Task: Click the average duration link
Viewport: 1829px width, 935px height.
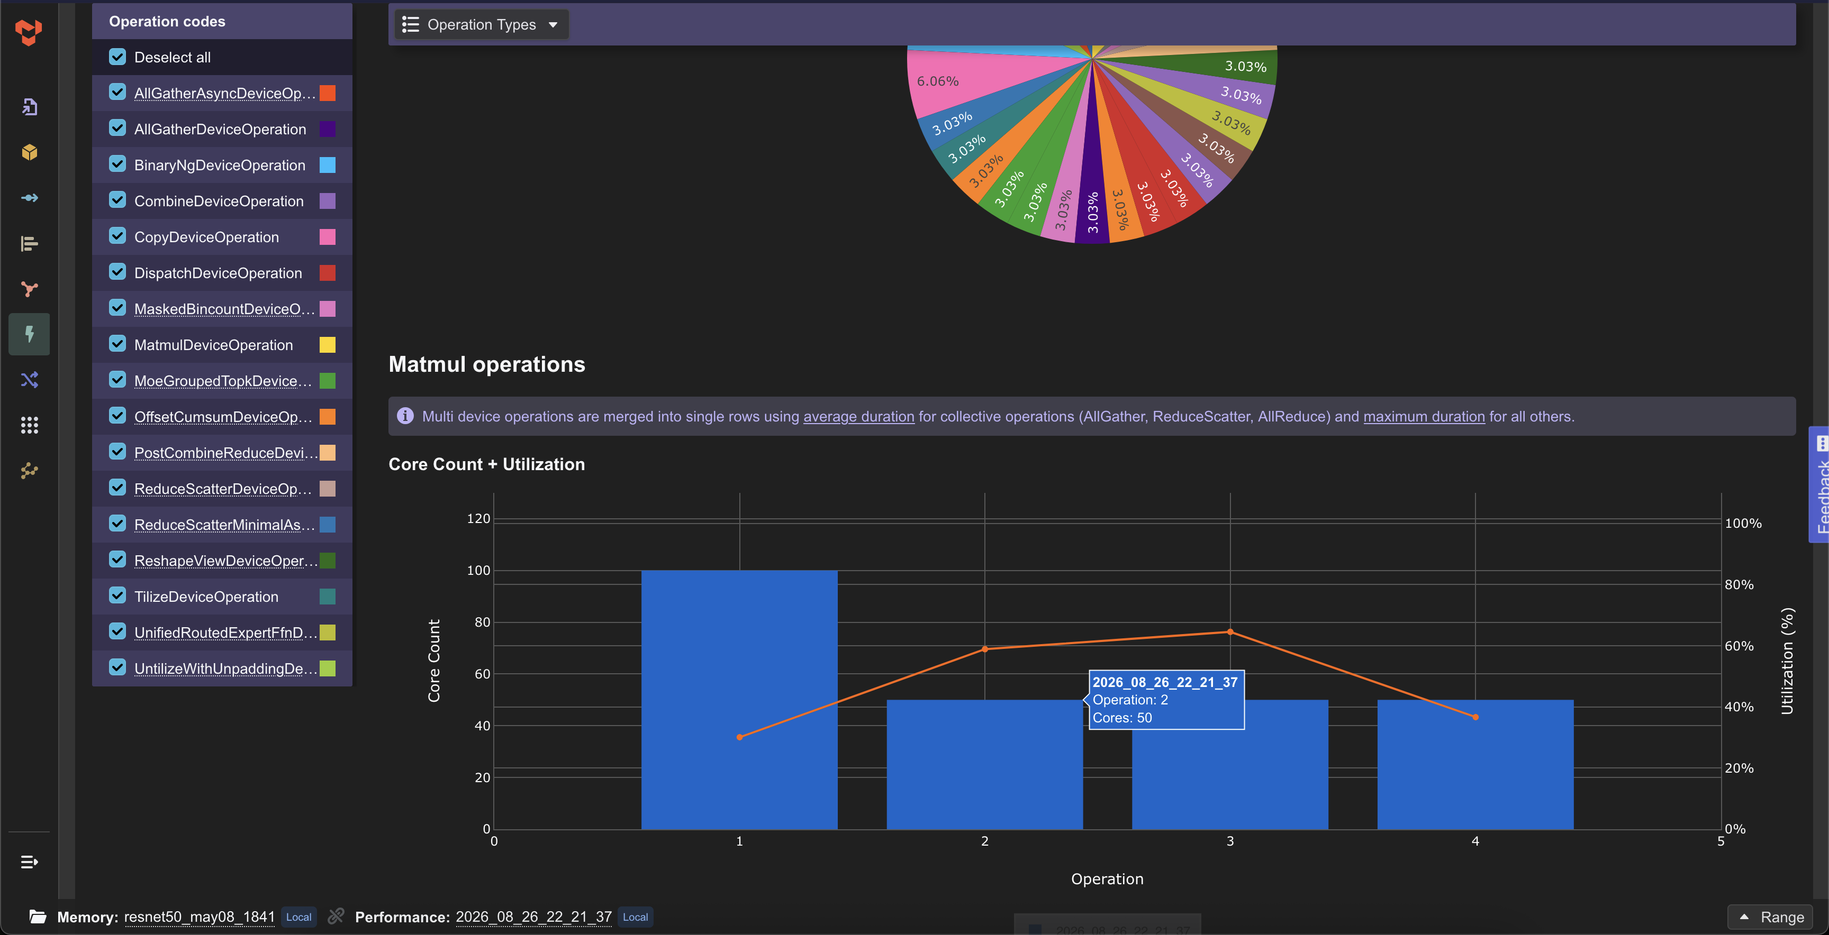Action: coord(858,416)
